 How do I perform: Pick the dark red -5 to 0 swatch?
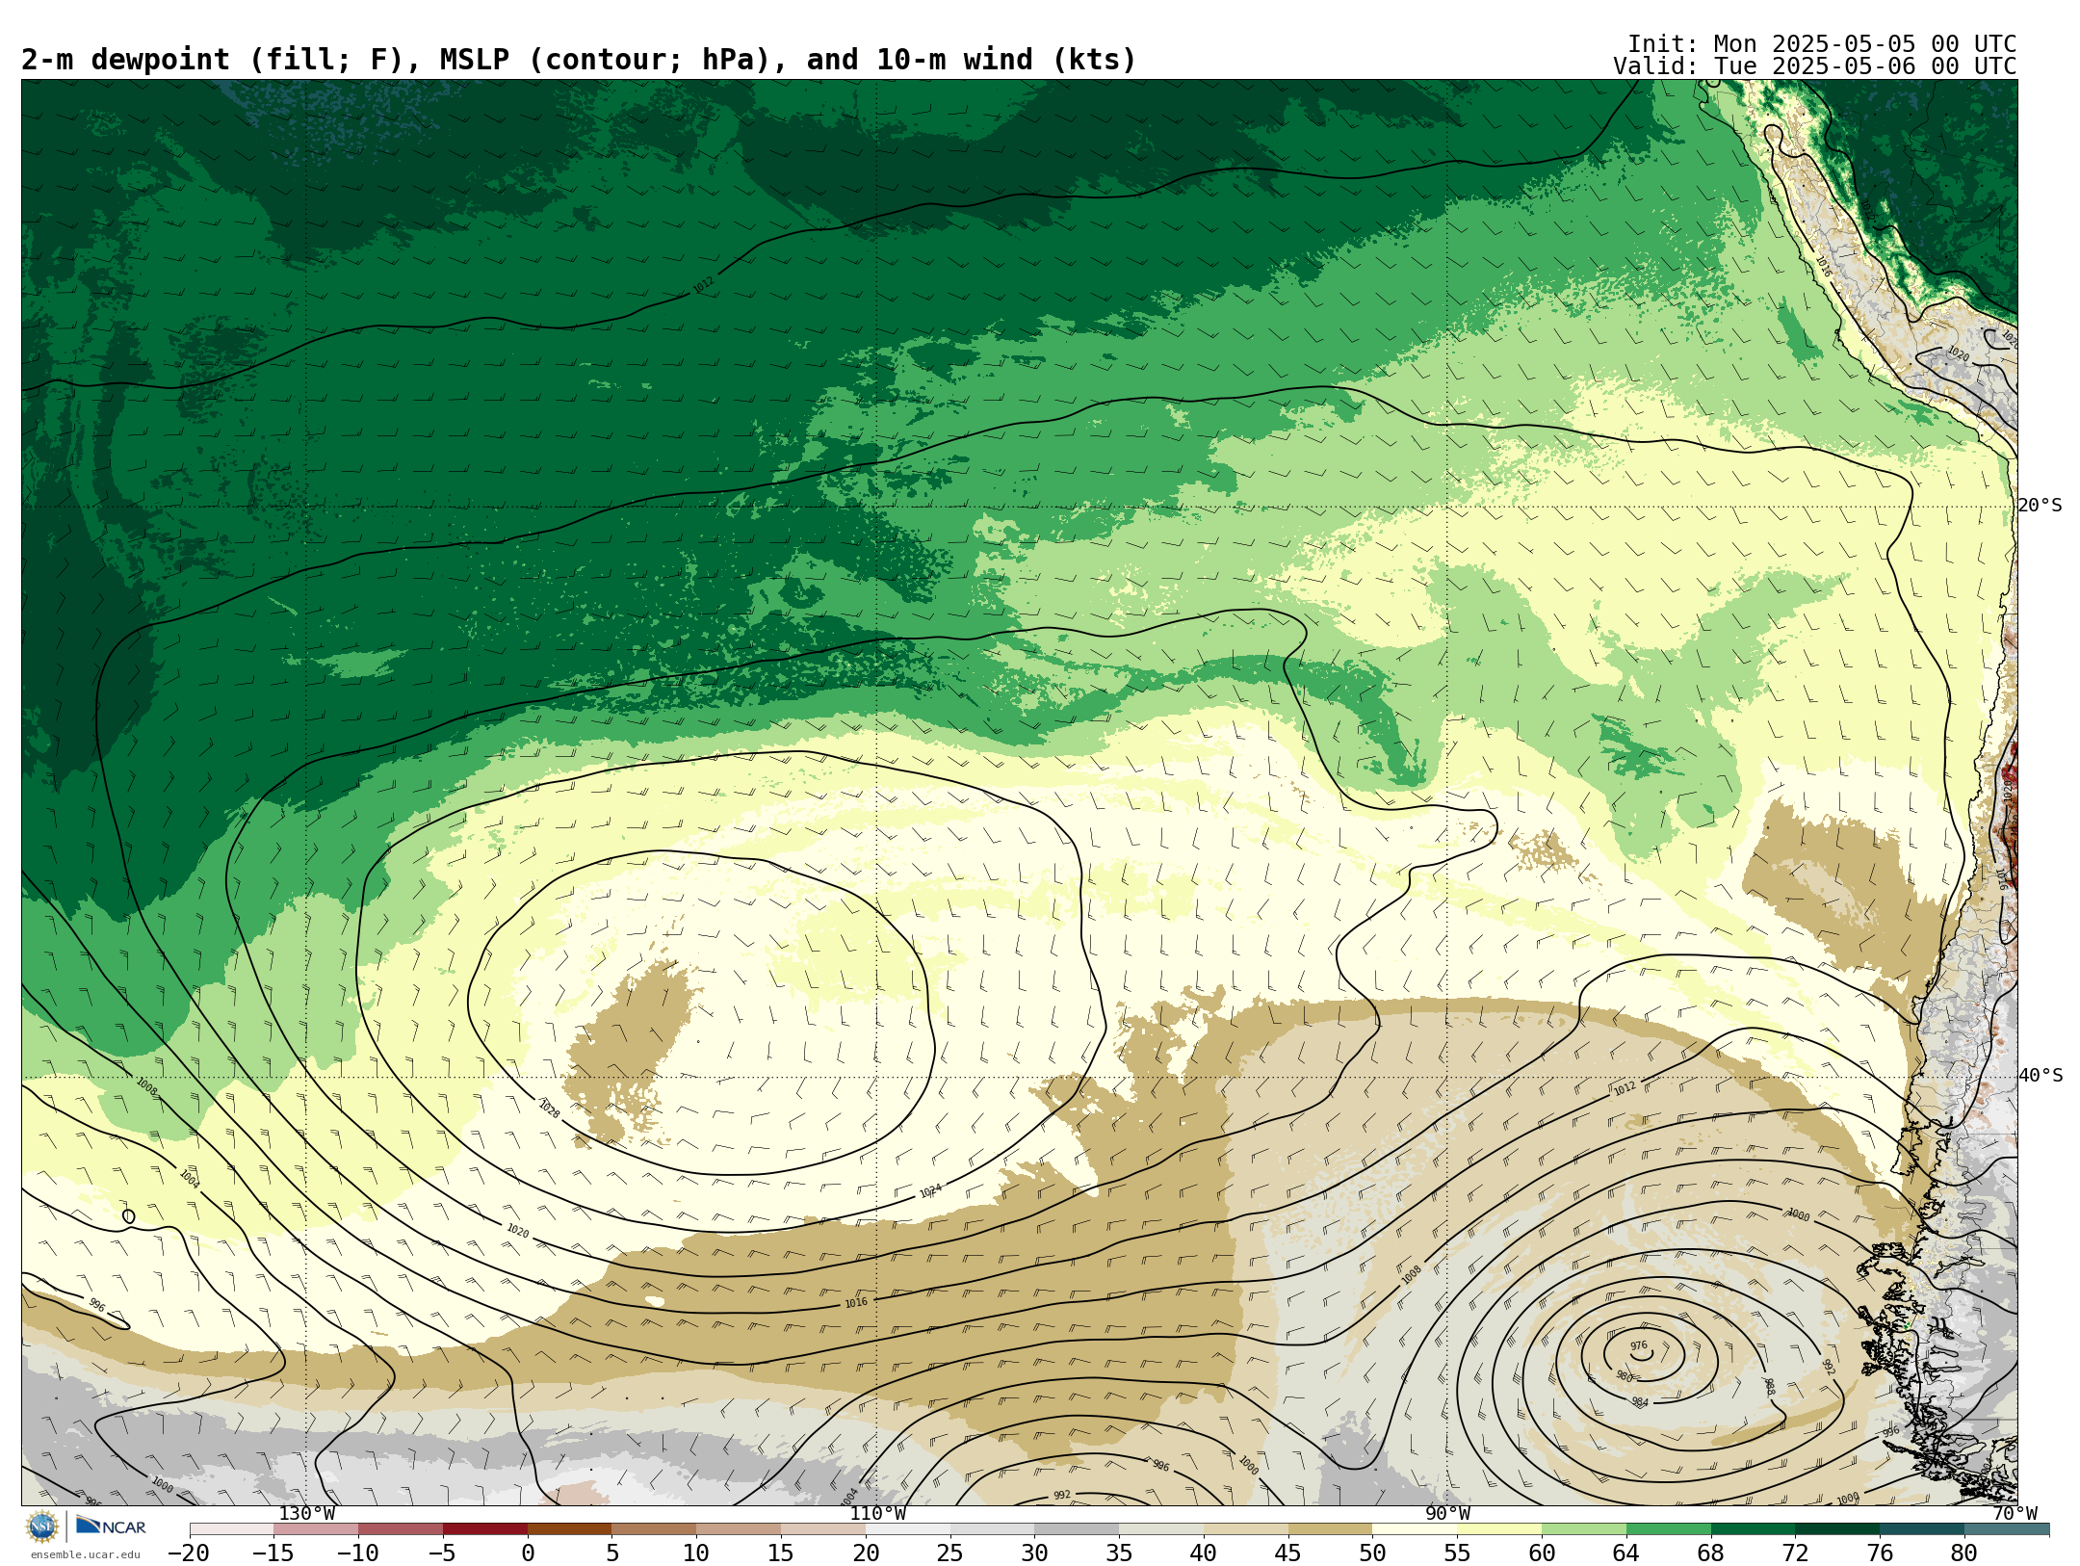[x=485, y=1529]
